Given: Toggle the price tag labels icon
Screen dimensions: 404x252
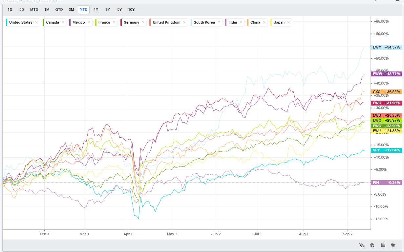Looking at the screenshot, I should (x=393, y=245).
